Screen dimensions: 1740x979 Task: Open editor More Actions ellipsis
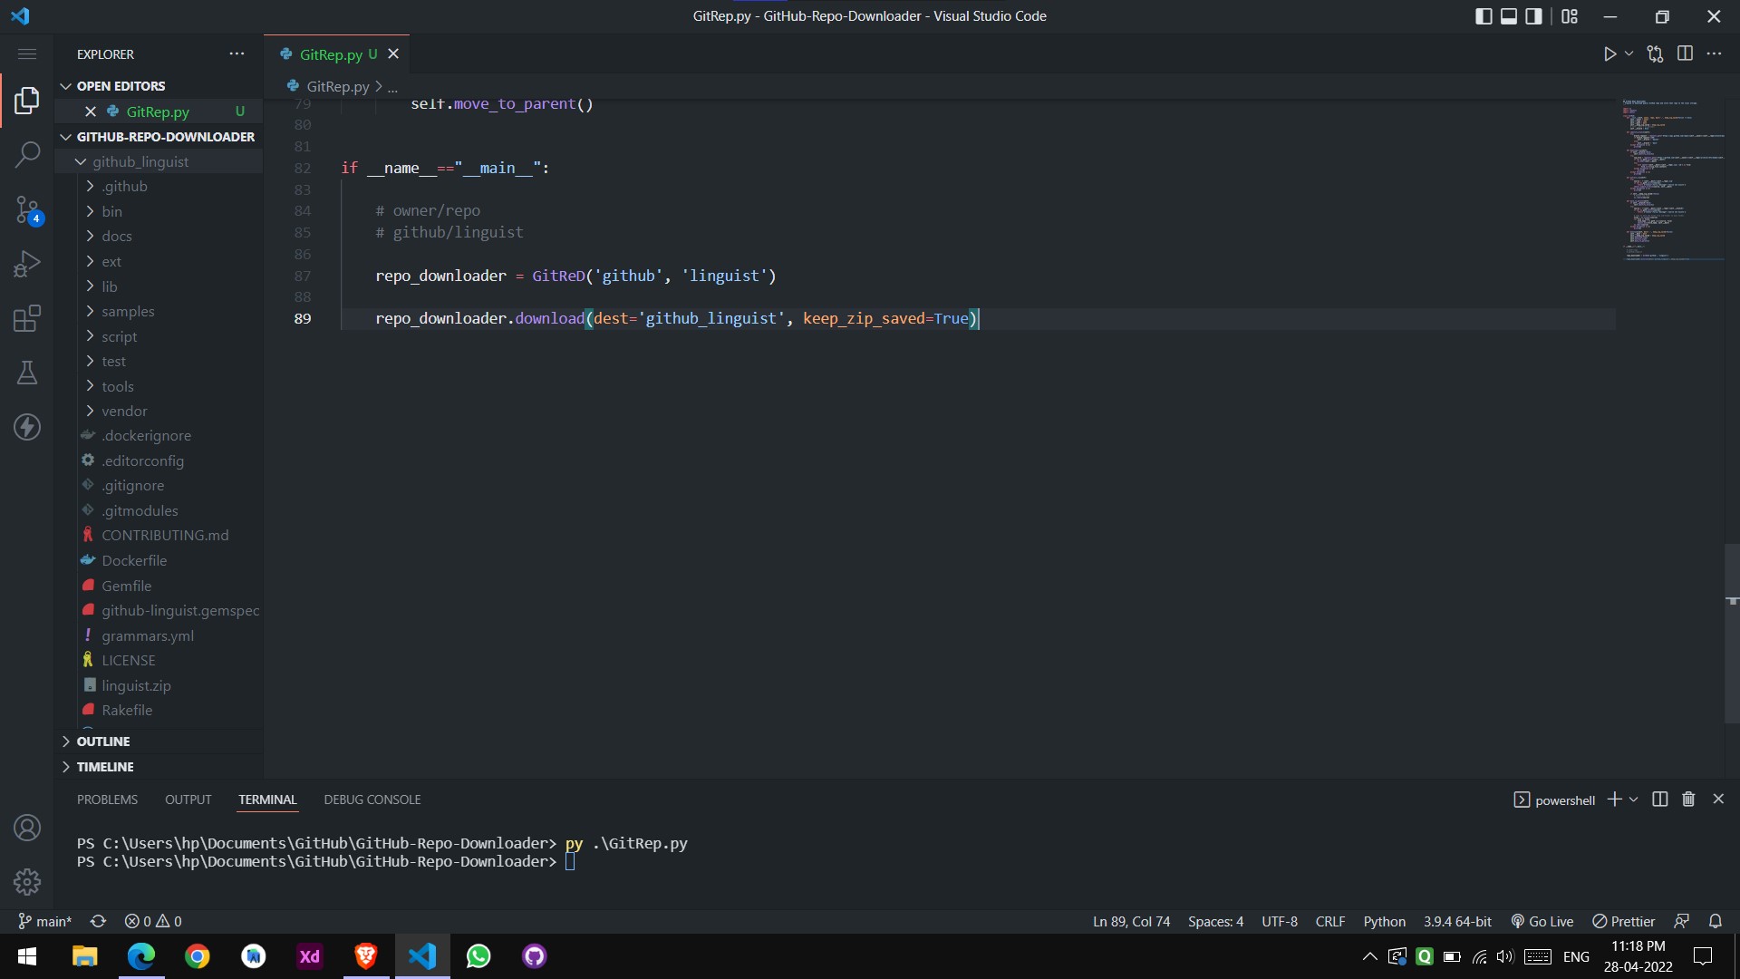1714,53
